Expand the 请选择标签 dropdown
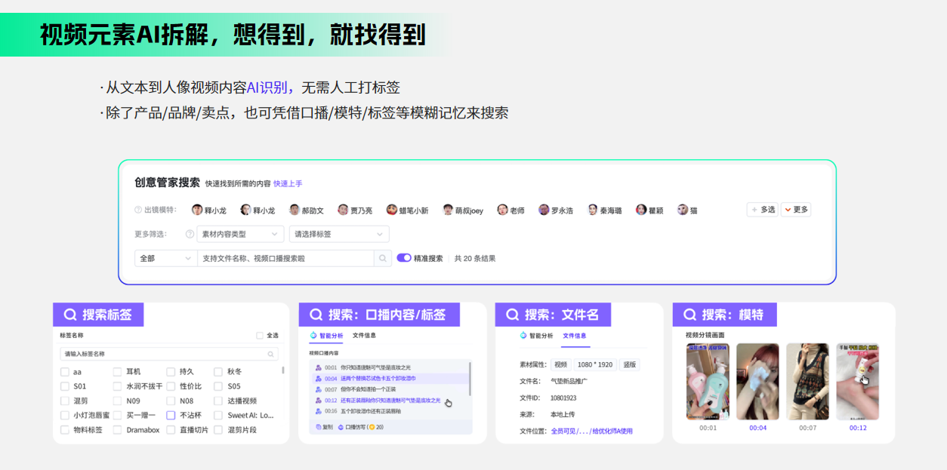This screenshot has height=470, width=947. [339, 234]
